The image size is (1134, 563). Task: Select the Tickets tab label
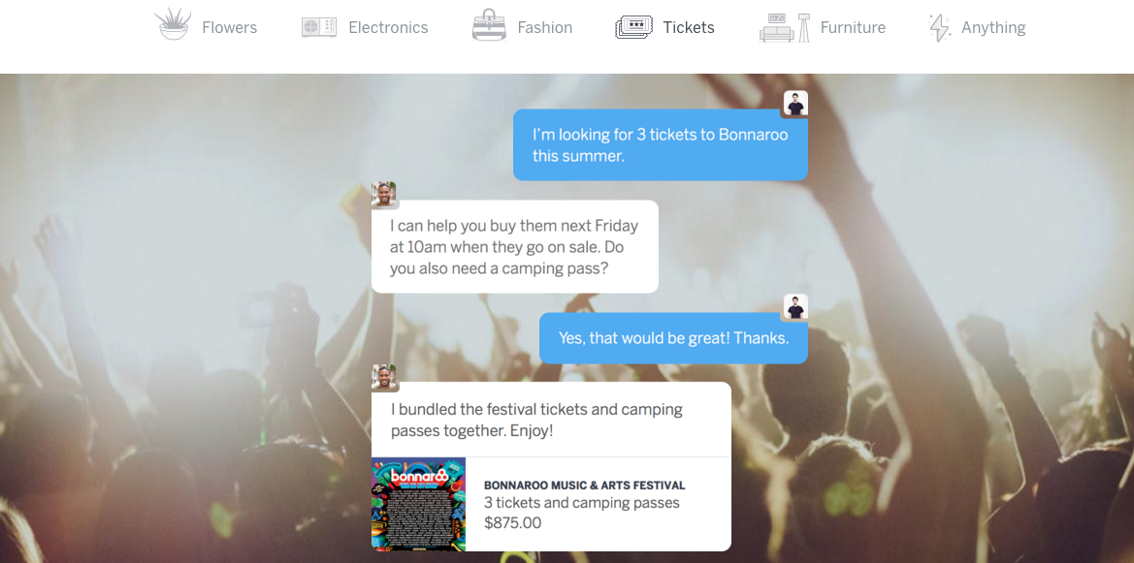coord(689,27)
